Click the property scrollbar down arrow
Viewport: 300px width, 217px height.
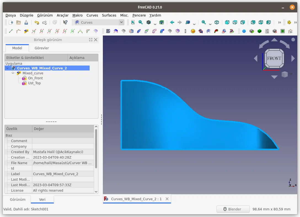[x=96, y=192]
